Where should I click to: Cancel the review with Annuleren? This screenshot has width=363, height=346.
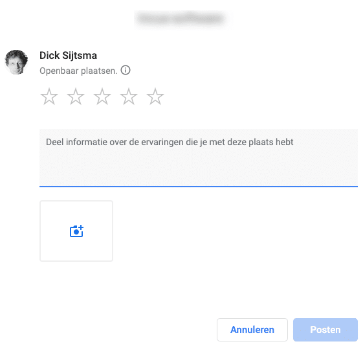point(252,330)
